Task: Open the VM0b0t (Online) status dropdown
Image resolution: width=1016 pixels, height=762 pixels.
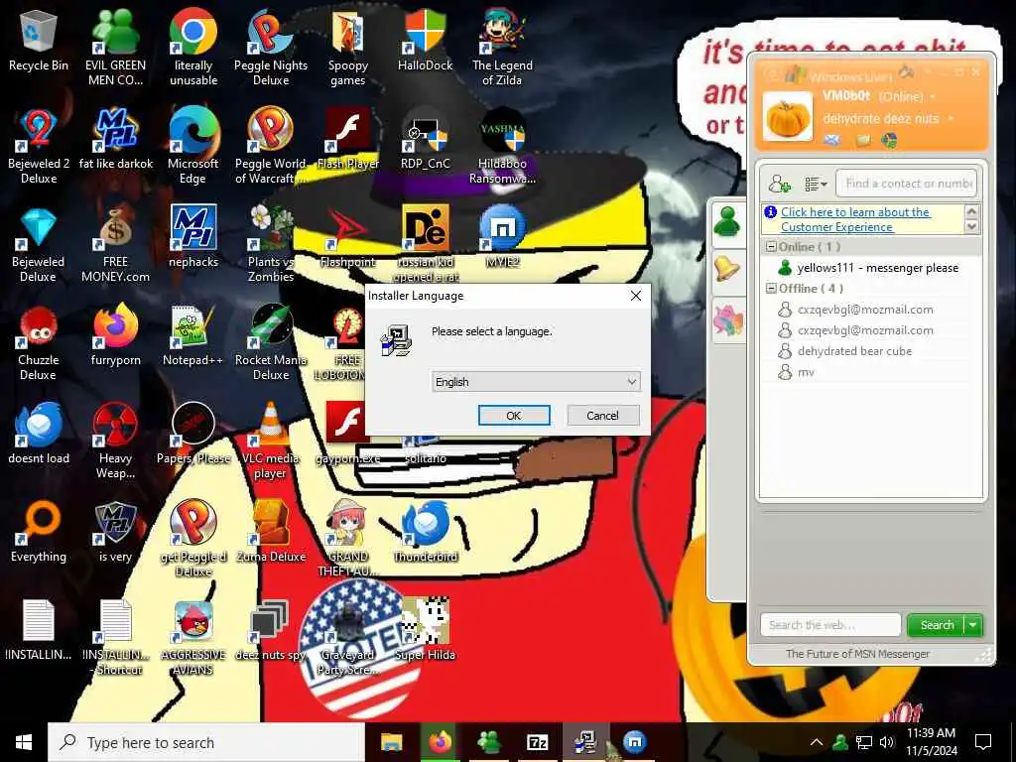Action: 933,96
